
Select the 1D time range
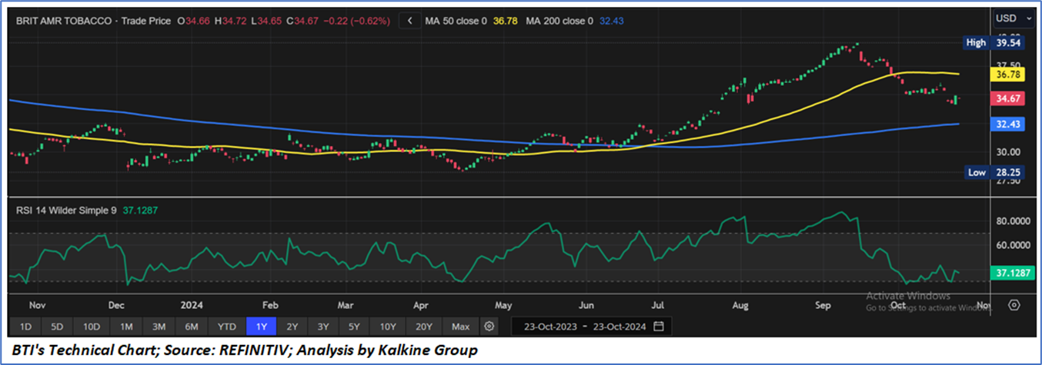(25, 327)
